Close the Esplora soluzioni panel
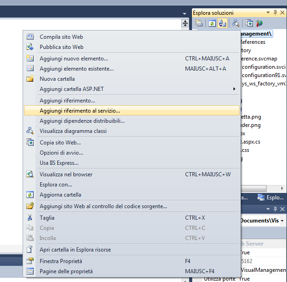The height and width of the screenshot is (282, 287). point(282,12)
